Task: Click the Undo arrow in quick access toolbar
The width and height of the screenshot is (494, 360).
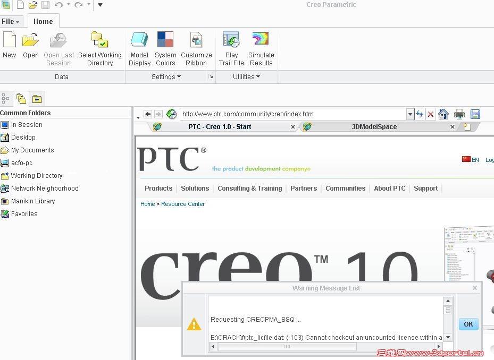Action: [x=58, y=5]
